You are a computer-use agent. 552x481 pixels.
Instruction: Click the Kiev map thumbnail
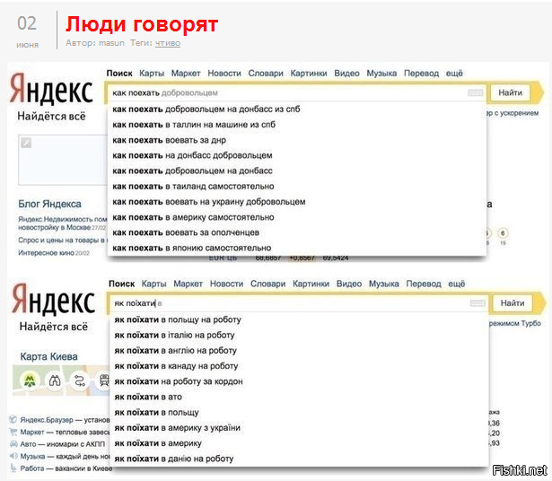pyautogui.click(x=61, y=380)
